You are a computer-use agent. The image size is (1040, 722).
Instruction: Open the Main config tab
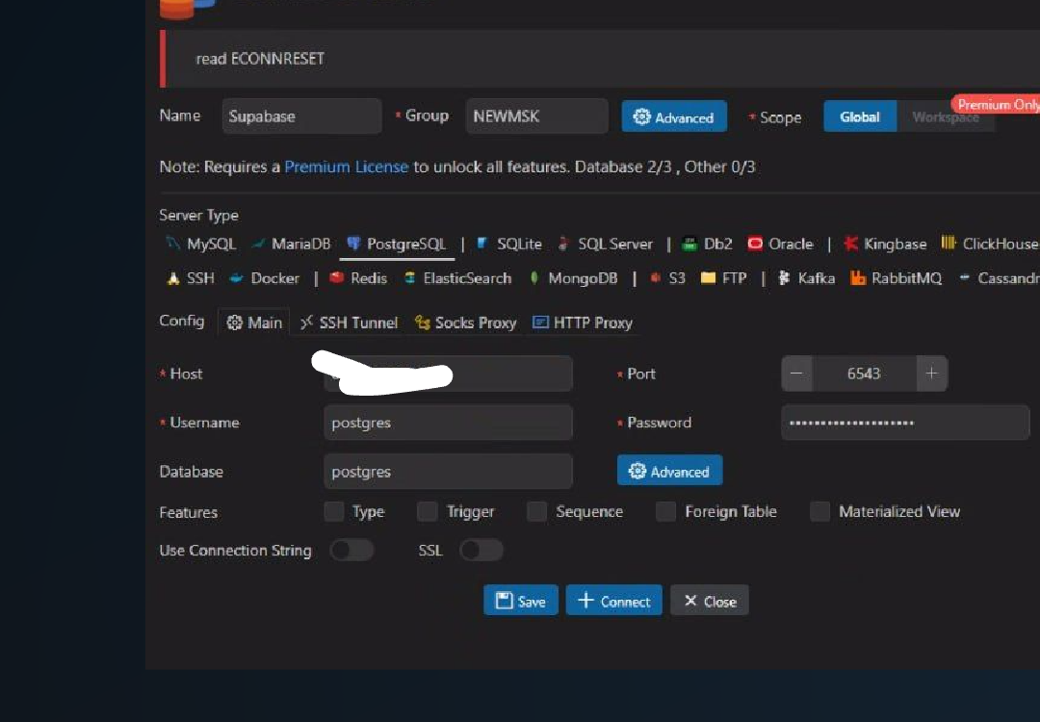click(254, 322)
